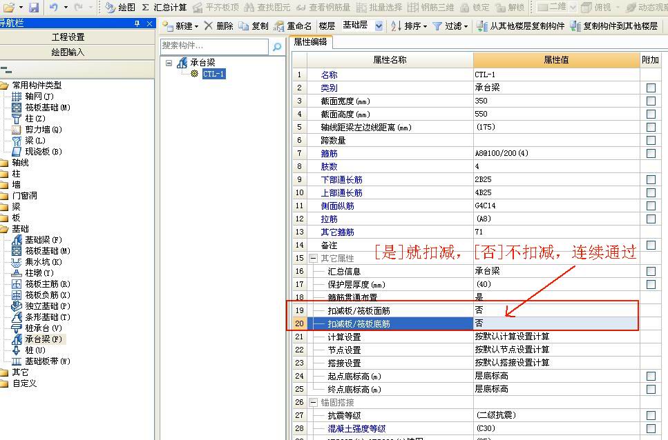This screenshot has width=668, height=440.
Task: Click the 搜索构件 search field
Action: coord(214,46)
